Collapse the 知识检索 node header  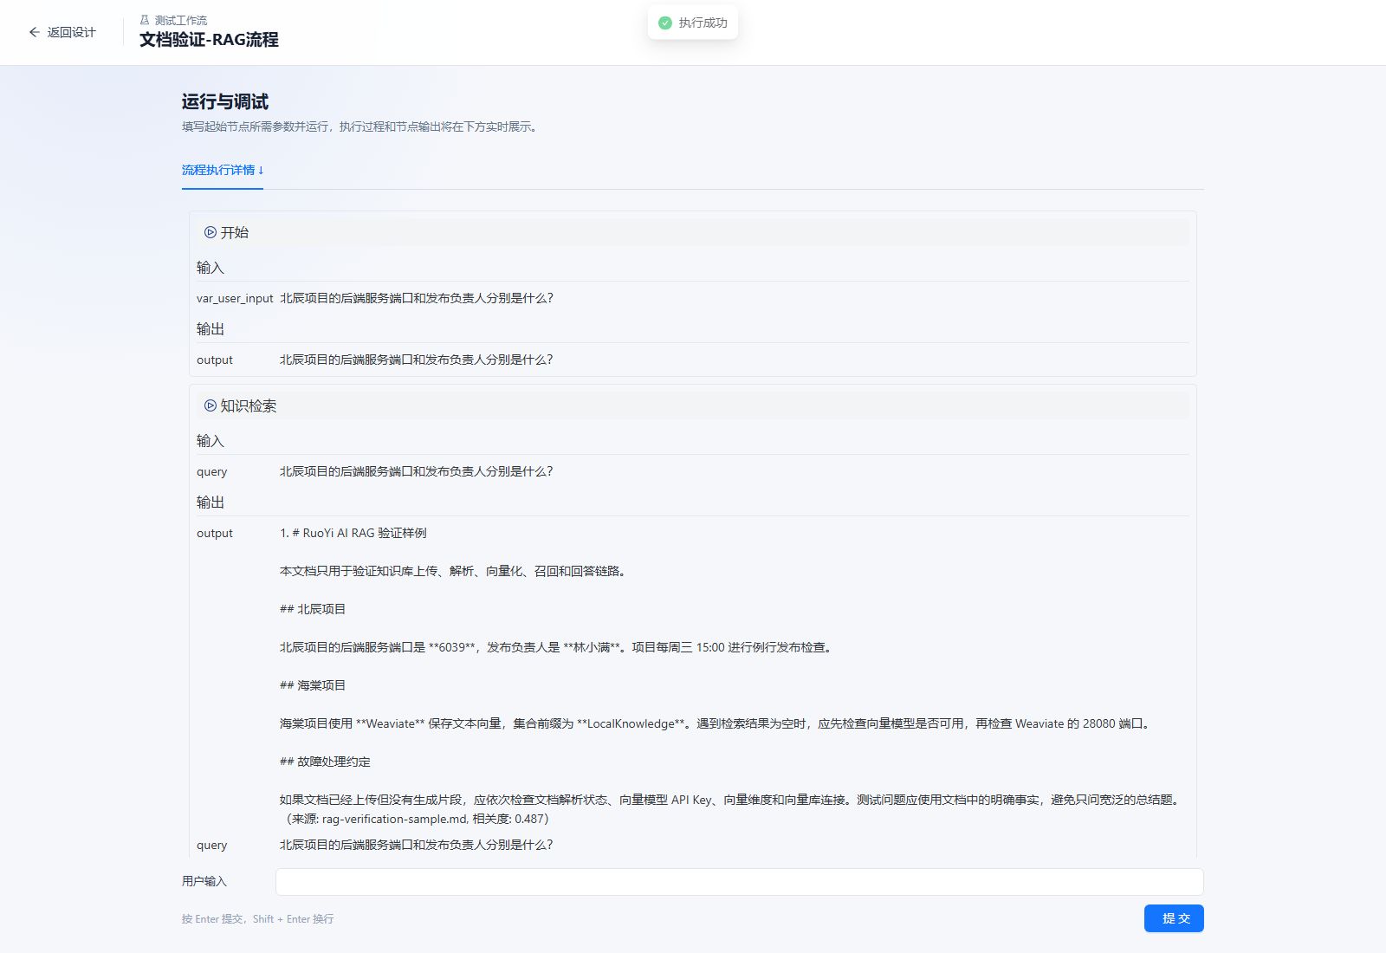pos(693,405)
